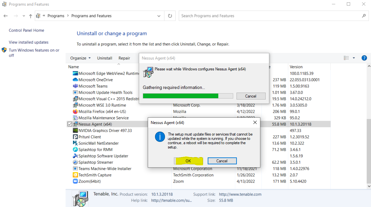
Task: Refresh the Programs and Features list
Action: (x=170, y=16)
